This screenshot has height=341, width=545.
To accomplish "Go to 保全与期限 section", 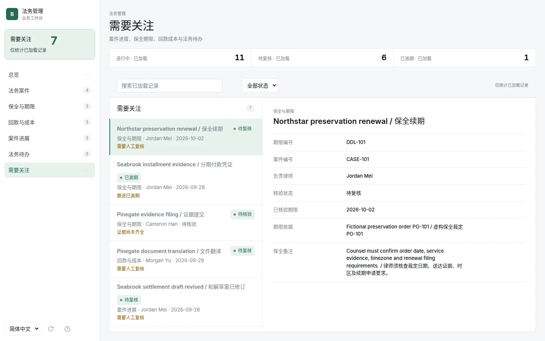I will [50, 106].
